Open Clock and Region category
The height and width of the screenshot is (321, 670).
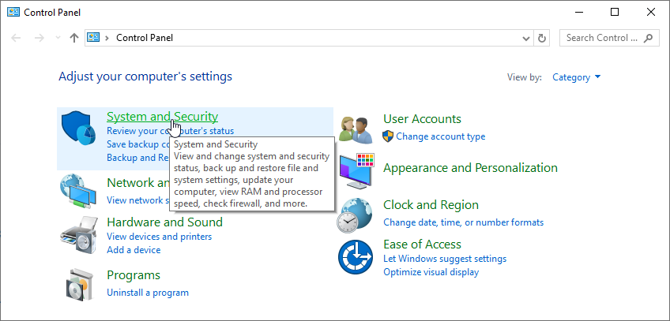pos(431,205)
